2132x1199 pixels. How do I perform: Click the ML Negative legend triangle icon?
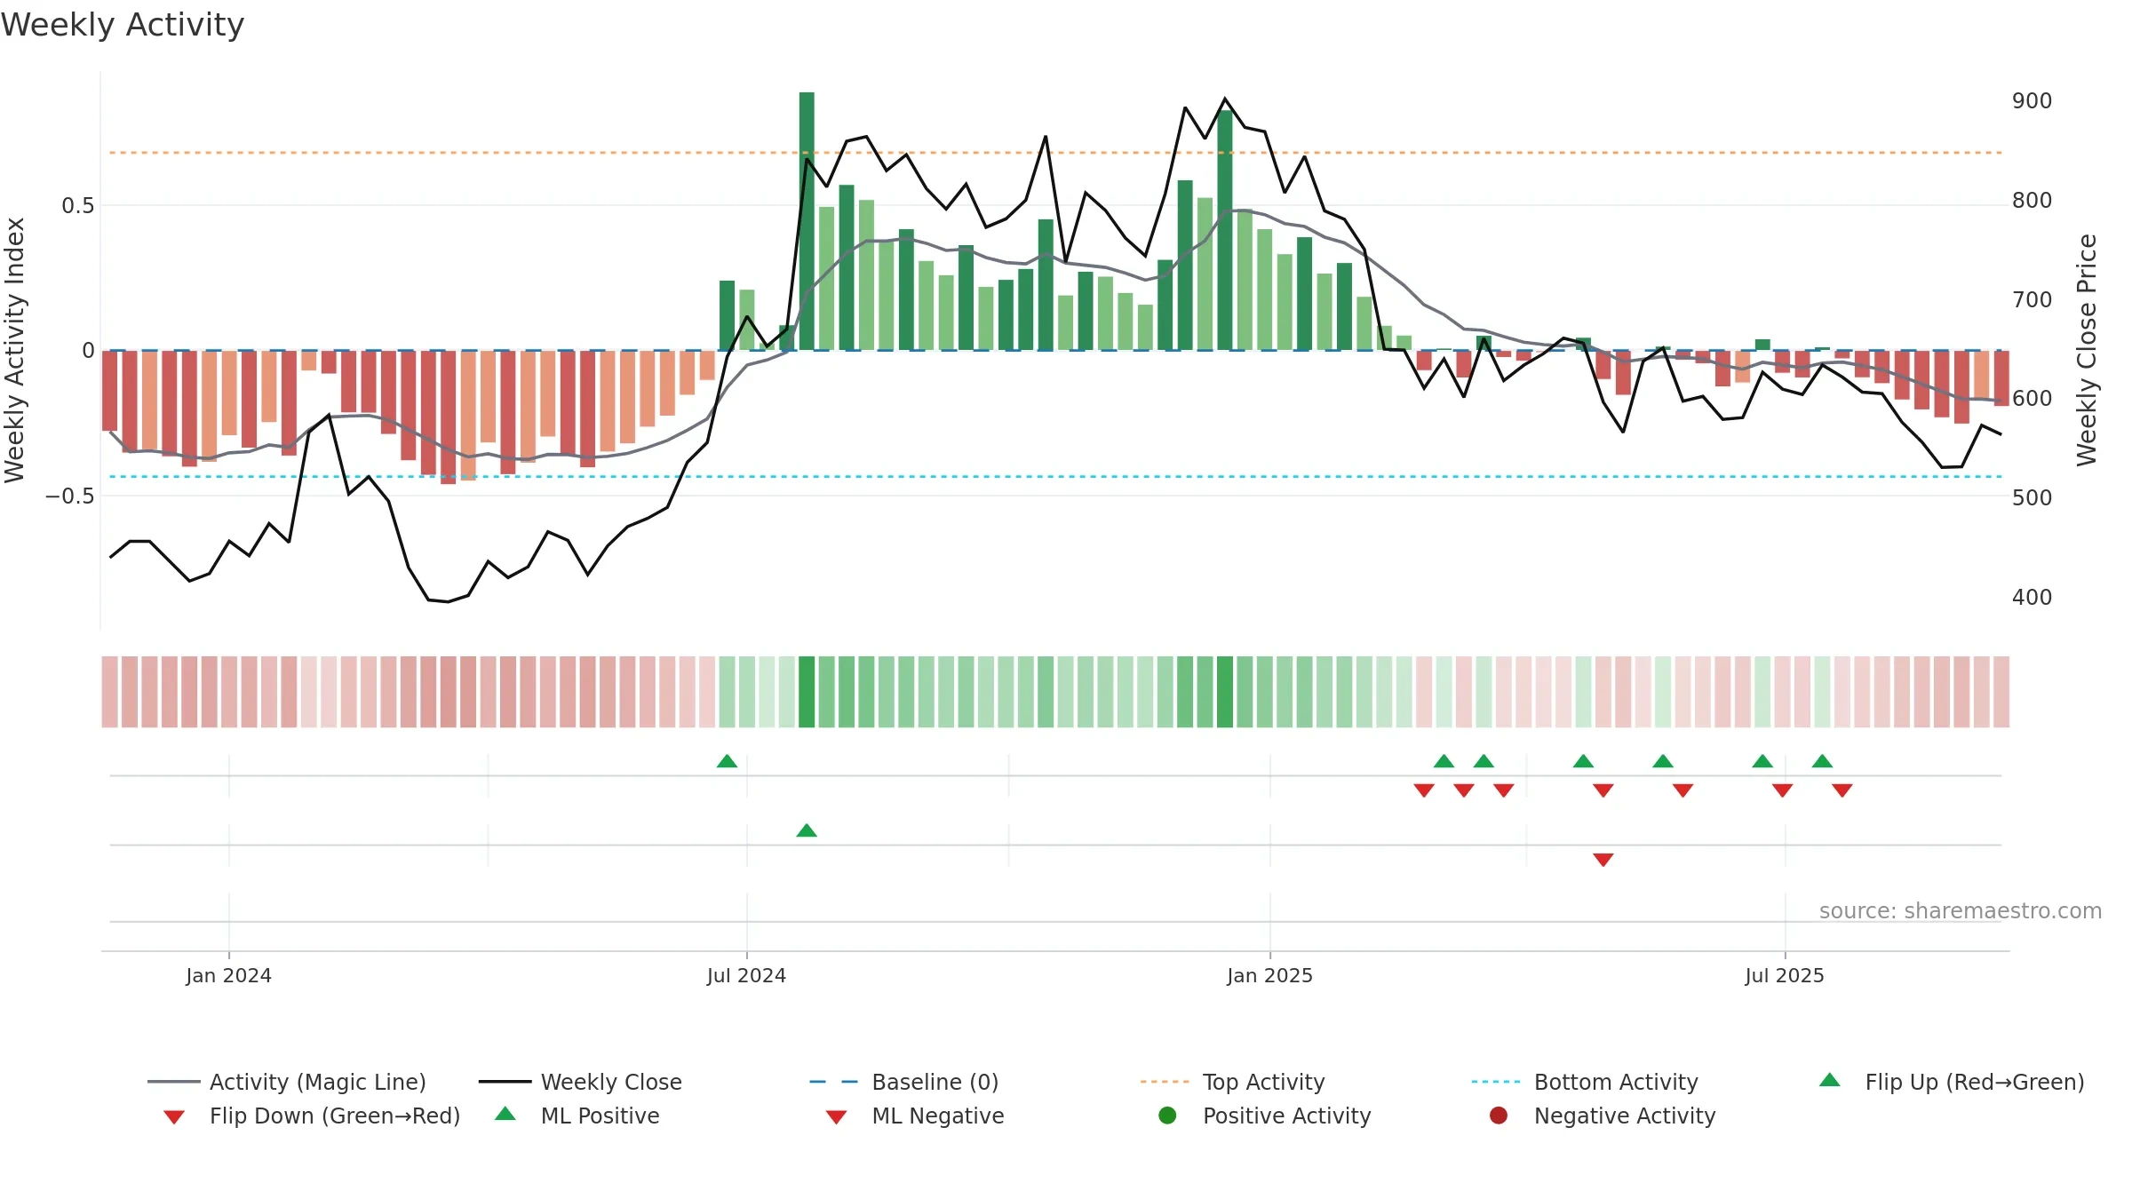pyautogui.click(x=836, y=1117)
